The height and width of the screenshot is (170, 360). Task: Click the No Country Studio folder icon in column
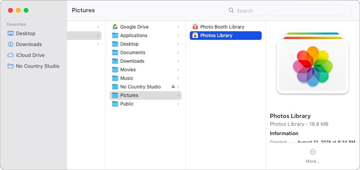point(115,87)
